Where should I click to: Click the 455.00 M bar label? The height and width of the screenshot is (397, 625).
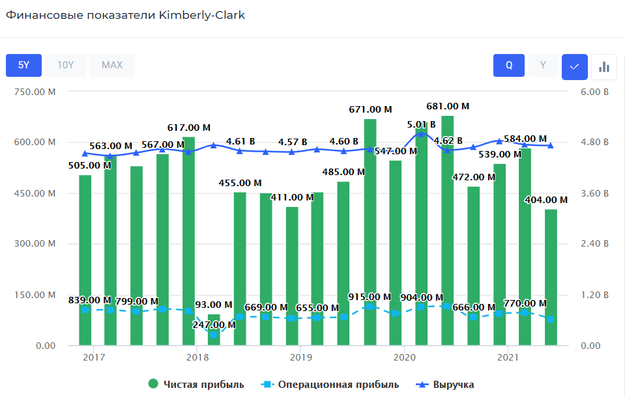[240, 183]
